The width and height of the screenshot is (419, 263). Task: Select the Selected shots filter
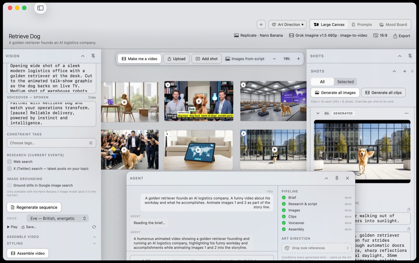point(345,82)
